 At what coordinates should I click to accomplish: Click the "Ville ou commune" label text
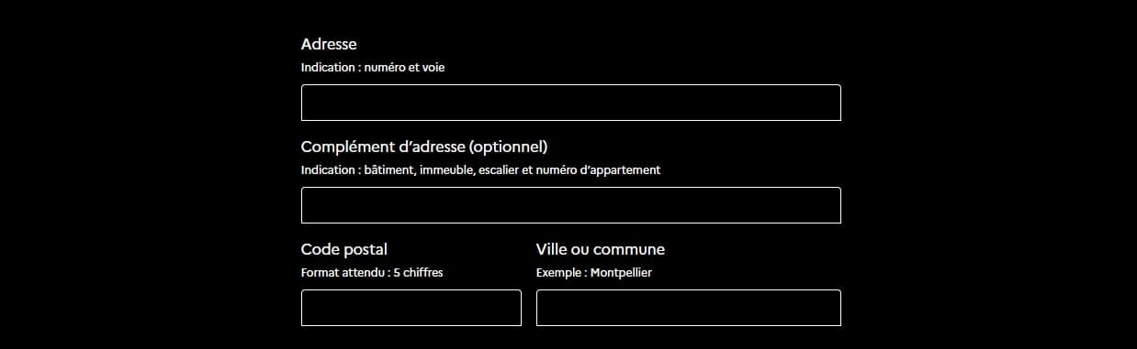pos(601,249)
